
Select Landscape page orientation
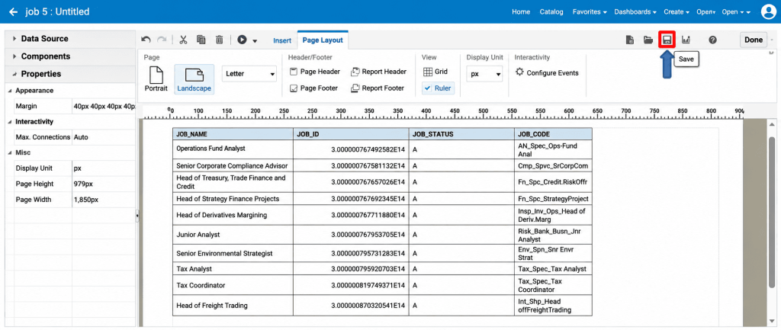pyautogui.click(x=194, y=79)
